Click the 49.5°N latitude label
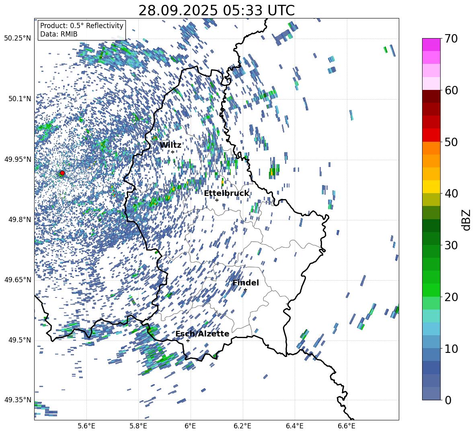Screen dimensions: 476x434 [20, 340]
